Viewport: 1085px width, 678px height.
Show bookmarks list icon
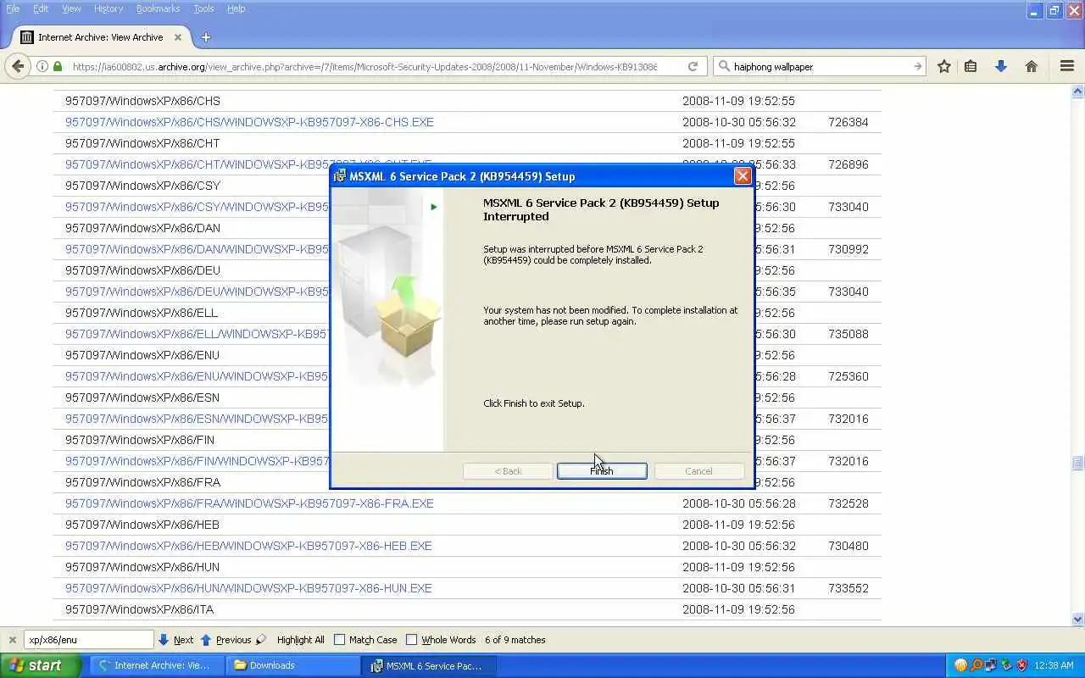click(x=971, y=66)
